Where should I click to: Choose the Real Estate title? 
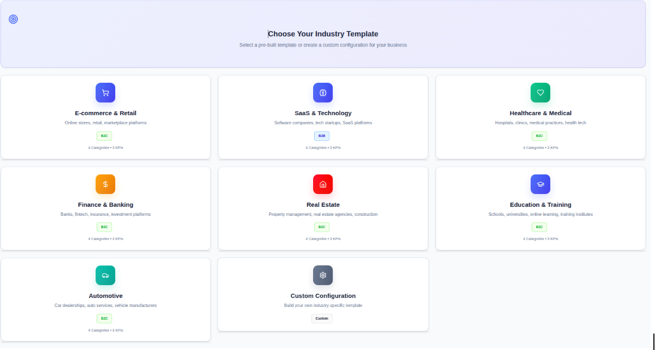(323, 205)
